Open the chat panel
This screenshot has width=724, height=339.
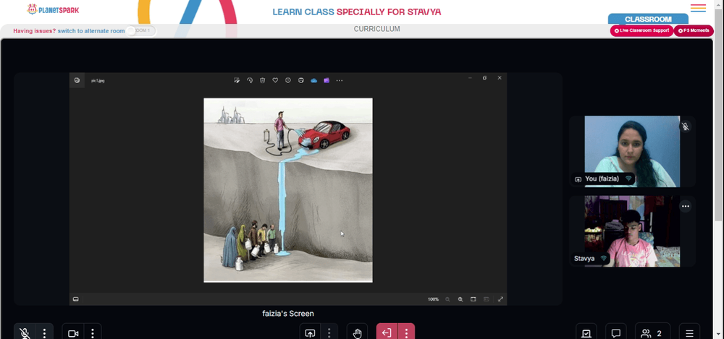615,333
